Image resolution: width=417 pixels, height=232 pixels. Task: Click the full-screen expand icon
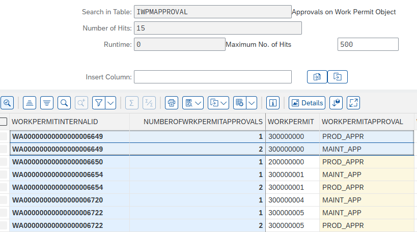(x=353, y=103)
